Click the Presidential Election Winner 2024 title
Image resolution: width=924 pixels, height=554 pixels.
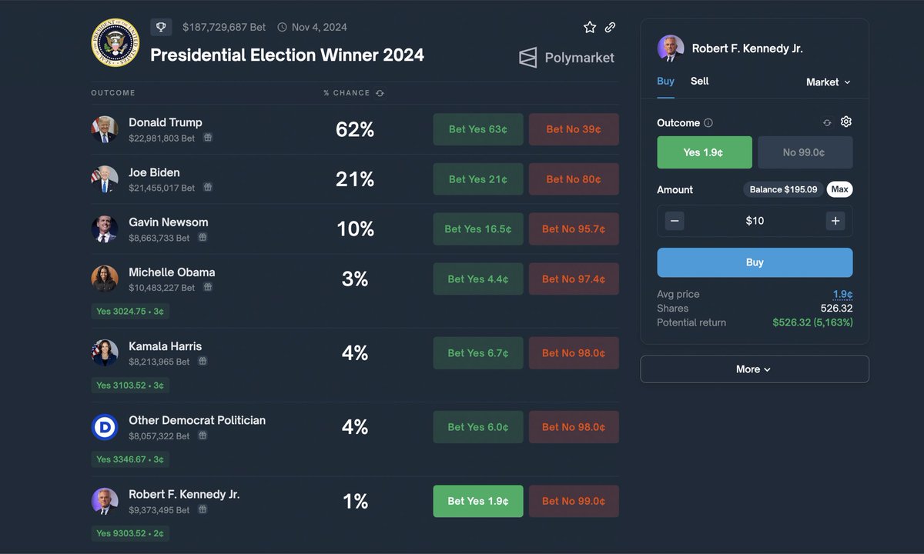[287, 55]
